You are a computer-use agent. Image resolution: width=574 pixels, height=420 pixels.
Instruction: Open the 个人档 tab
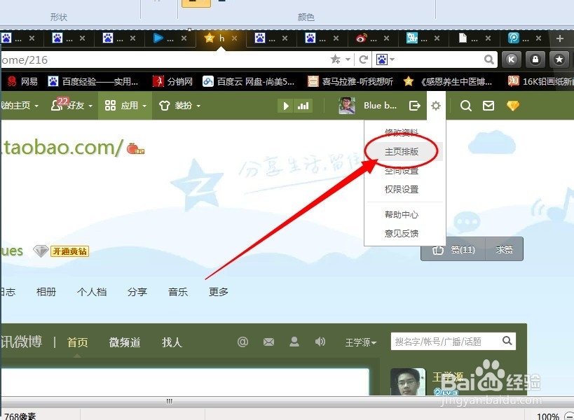coord(92,292)
